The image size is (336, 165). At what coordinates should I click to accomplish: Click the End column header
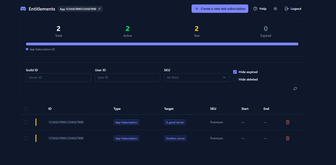click(266, 109)
